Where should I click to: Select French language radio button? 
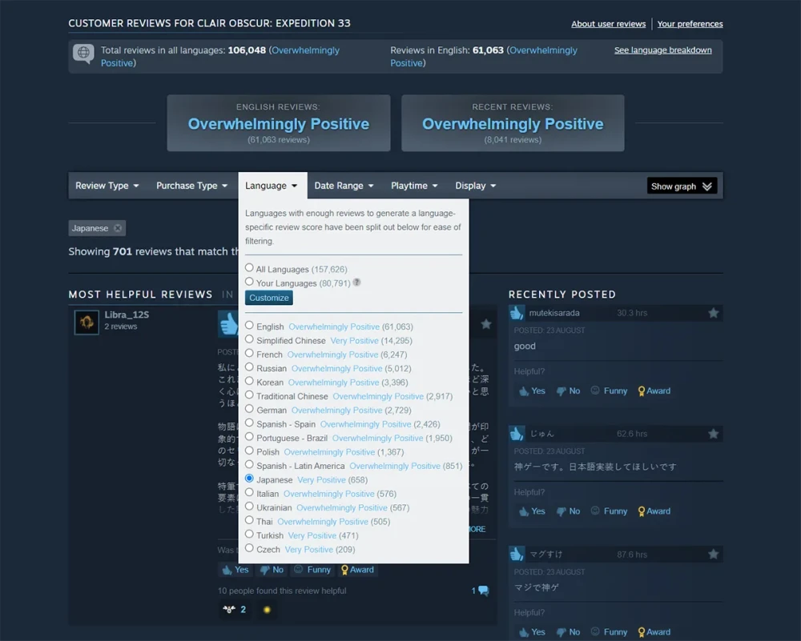click(249, 353)
